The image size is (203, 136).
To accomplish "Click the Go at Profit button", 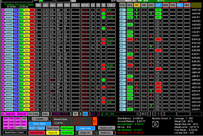I will click(67, 133).
